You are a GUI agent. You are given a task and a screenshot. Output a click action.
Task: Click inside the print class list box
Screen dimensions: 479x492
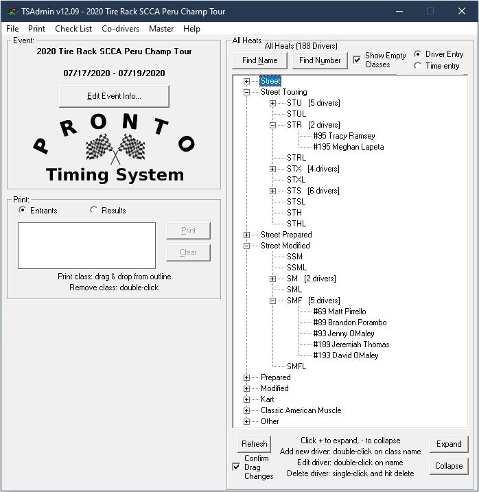click(86, 246)
